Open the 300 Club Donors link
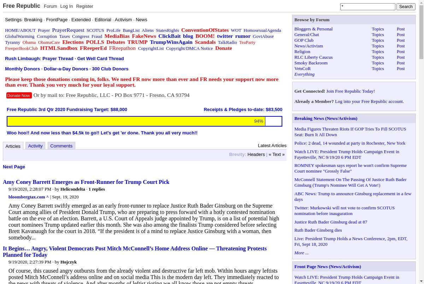The width and height of the screenshot is (424, 284). pyautogui.click(x=110, y=69)
